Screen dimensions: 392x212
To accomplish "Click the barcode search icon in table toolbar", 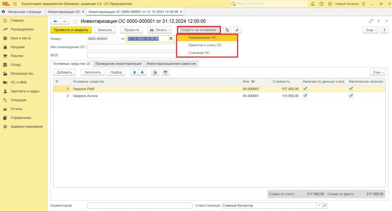I will (165, 72).
